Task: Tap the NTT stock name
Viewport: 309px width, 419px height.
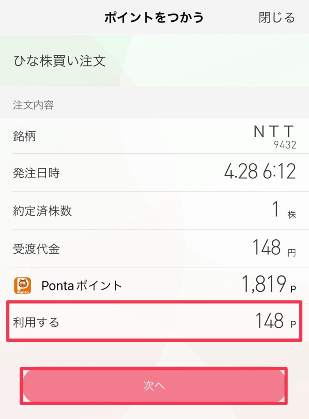Action: 274,131
